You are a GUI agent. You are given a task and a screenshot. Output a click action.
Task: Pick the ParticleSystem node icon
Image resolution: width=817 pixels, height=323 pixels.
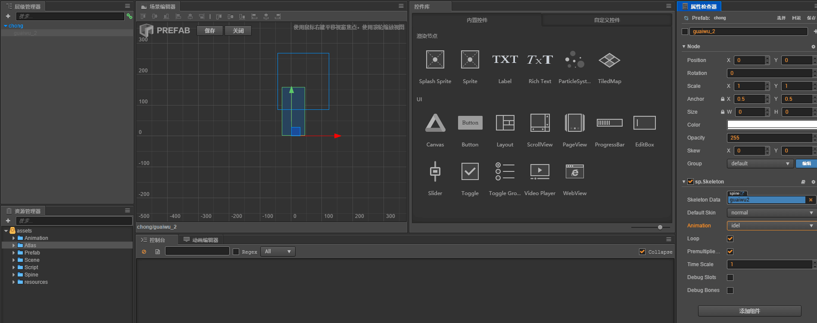574,60
